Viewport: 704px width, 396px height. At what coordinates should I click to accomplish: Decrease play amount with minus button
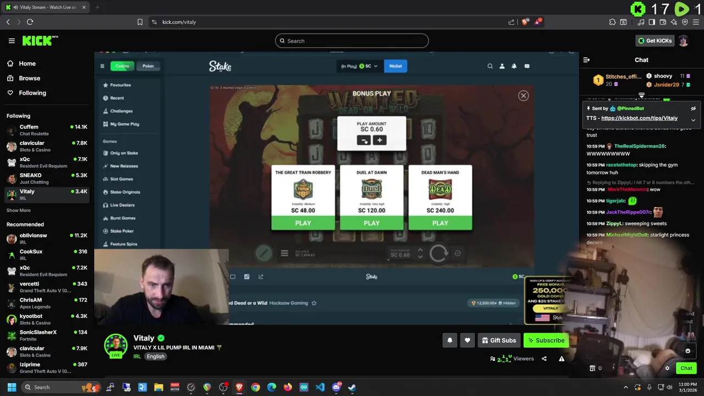(364, 141)
